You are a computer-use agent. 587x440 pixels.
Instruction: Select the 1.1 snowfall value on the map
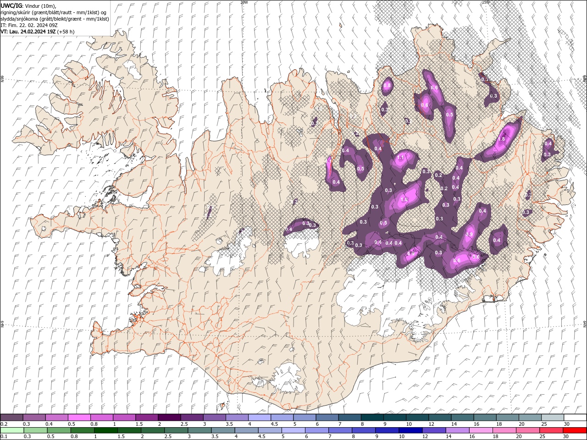point(400,158)
